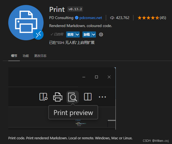
Task: Click the 已启用 enabled status label
Action: pos(57,34)
